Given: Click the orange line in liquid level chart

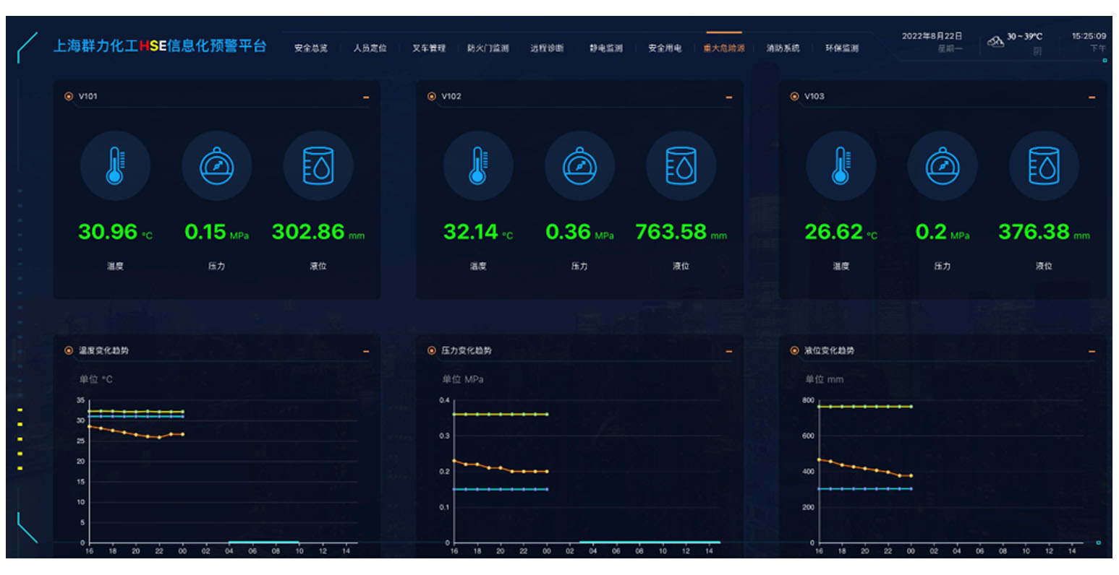Looking at the screenshot, I should tap(864, 468).
